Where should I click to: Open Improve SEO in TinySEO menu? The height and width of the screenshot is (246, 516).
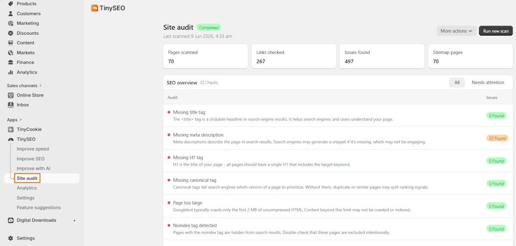[x=31, y=159]
